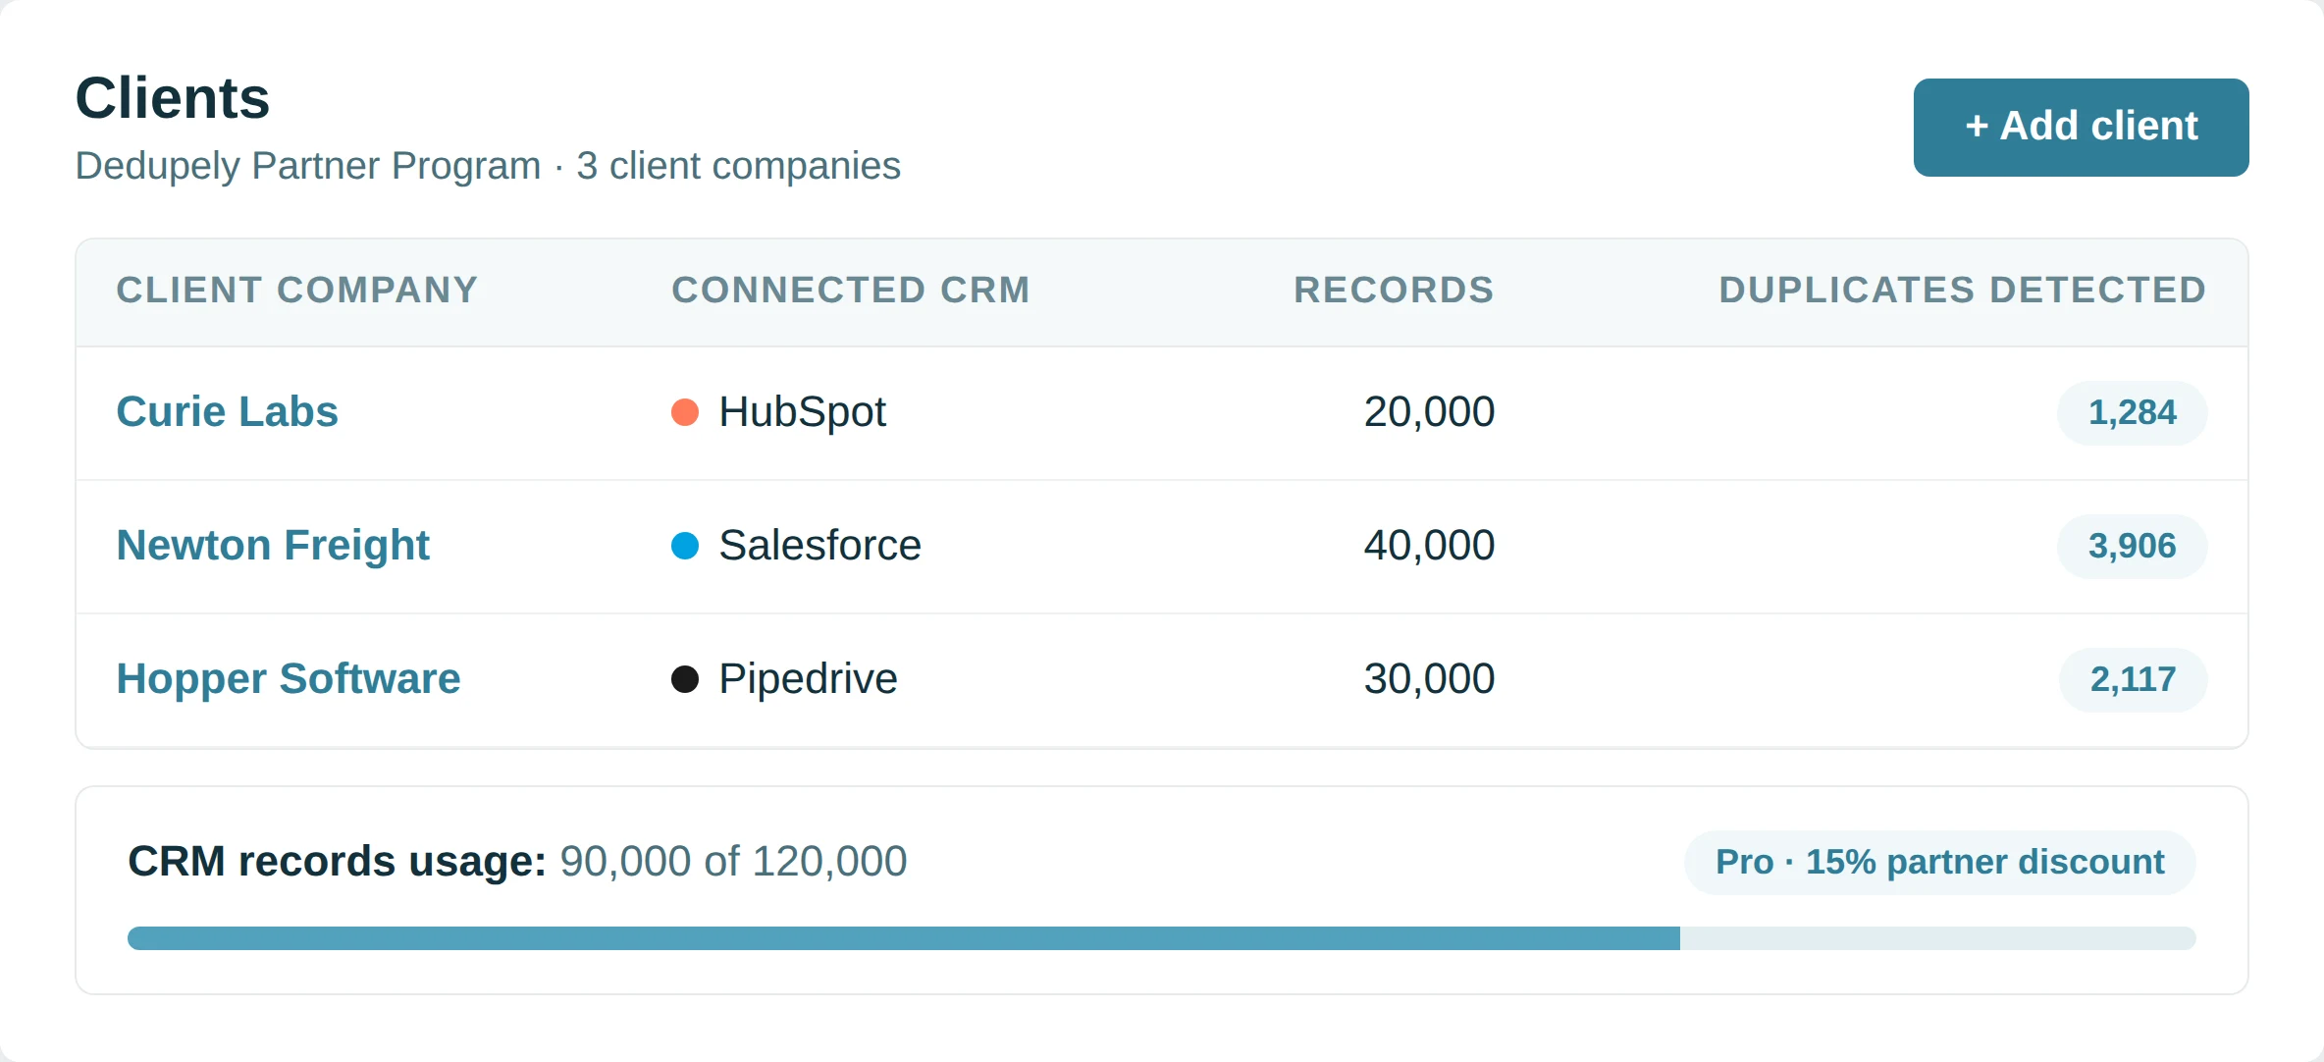Select the Pipedrive CRM text
2324x1062 pixels.
click(808, 678)
